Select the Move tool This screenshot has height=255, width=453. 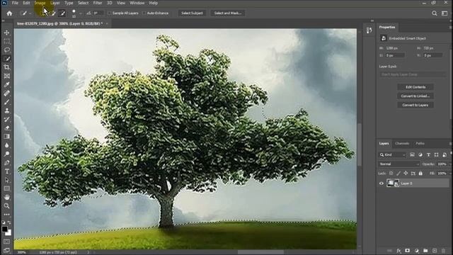(6, 33)
